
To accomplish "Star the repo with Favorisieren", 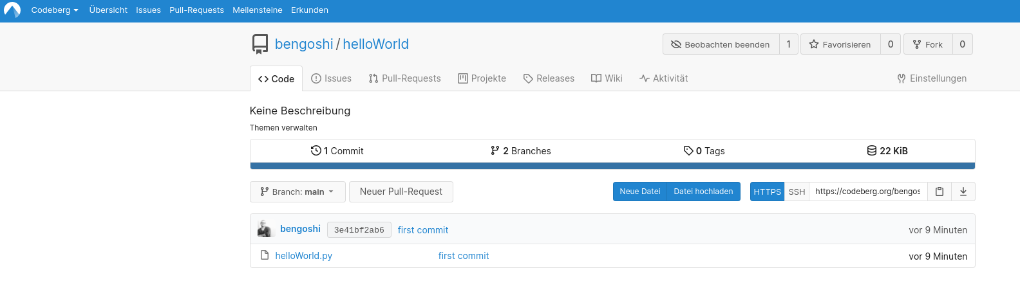I will click(x=840, y=44).
